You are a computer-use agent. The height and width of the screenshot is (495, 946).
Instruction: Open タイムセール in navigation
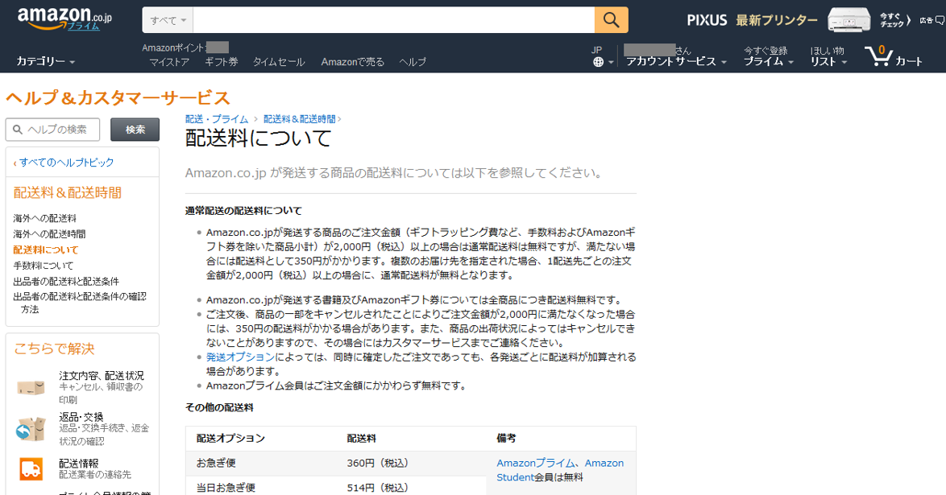(x=279, y=61)
